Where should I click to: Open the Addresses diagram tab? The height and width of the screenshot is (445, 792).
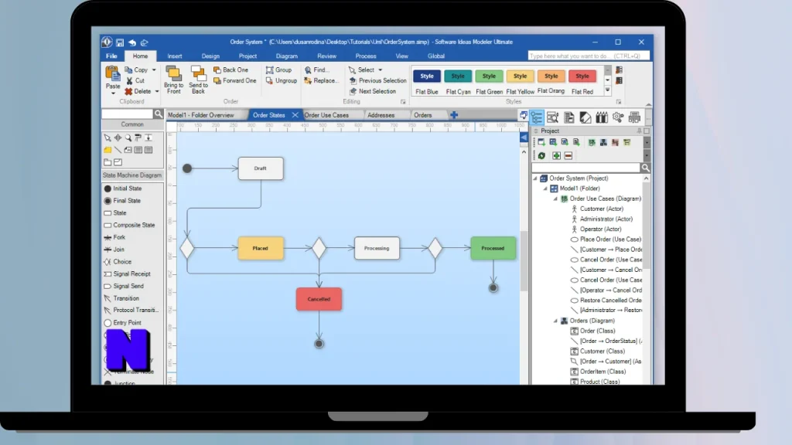381,115
